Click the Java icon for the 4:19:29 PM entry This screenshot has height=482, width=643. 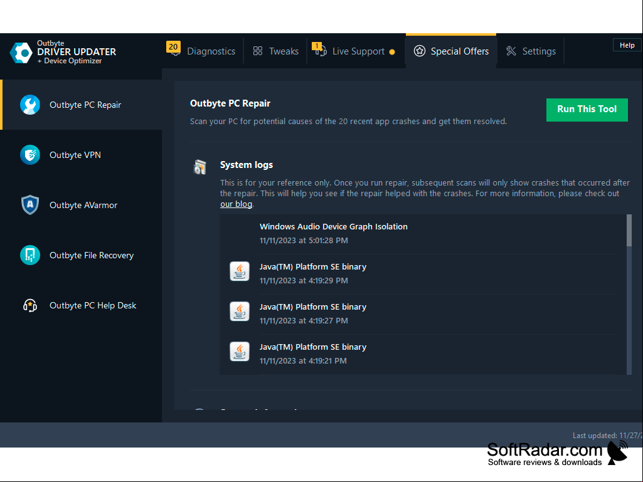[240, 271]
